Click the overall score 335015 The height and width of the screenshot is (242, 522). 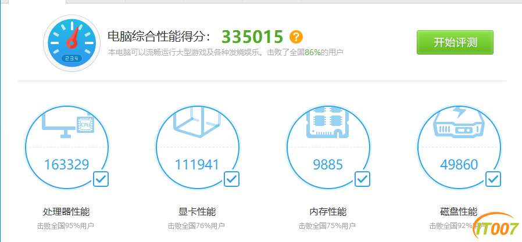click(x=252, y=37)
